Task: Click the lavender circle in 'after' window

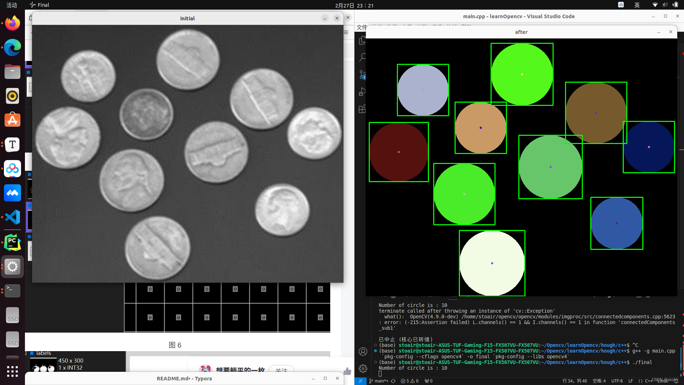Action: 423,90
